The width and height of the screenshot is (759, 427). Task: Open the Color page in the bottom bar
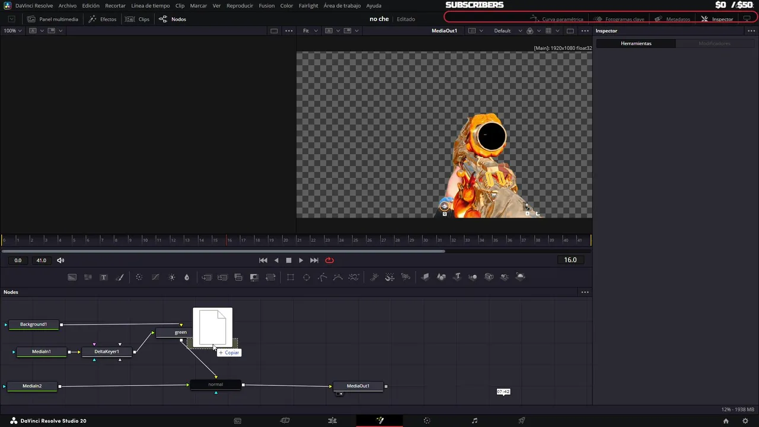click(x=427, y=420)
